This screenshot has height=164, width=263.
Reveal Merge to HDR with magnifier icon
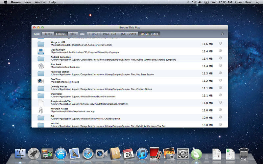tap(220, 43)
